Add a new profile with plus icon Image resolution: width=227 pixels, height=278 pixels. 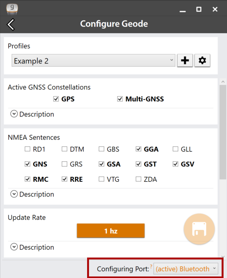pos(185,61)
